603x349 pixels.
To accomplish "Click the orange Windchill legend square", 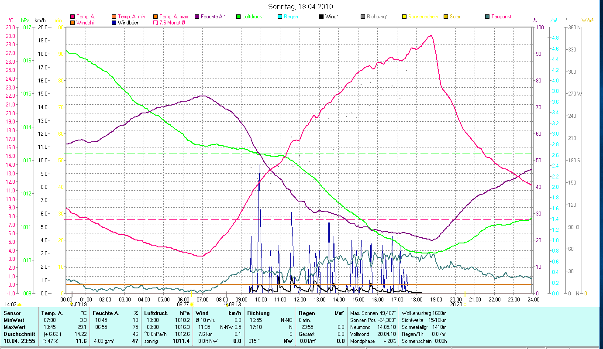I will tap(72, 23).
